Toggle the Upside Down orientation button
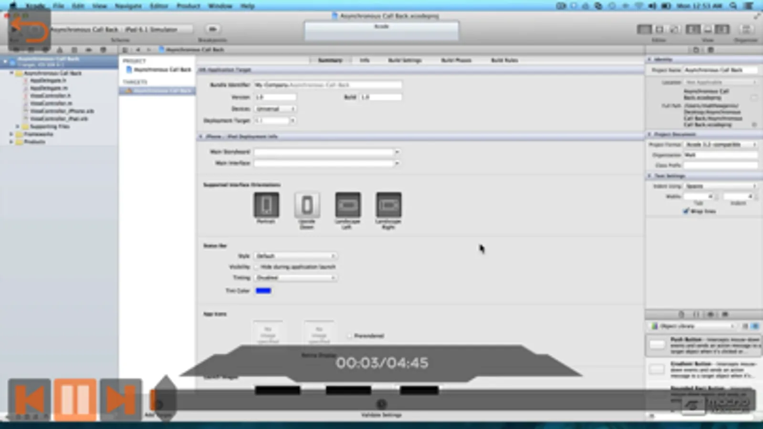 point(307,205)
